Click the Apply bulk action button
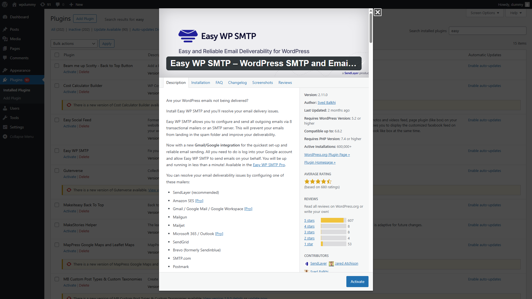This screenshot has height=299, width=532. [107, 43]
